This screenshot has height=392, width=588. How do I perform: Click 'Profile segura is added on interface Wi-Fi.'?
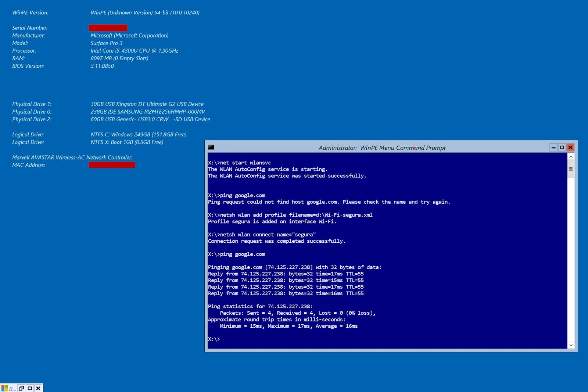click(272, 221)
